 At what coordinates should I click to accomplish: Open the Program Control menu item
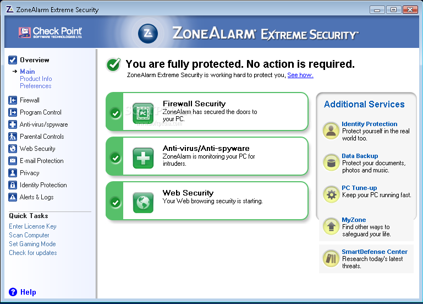pyautogui.click(x=40, y=112)
